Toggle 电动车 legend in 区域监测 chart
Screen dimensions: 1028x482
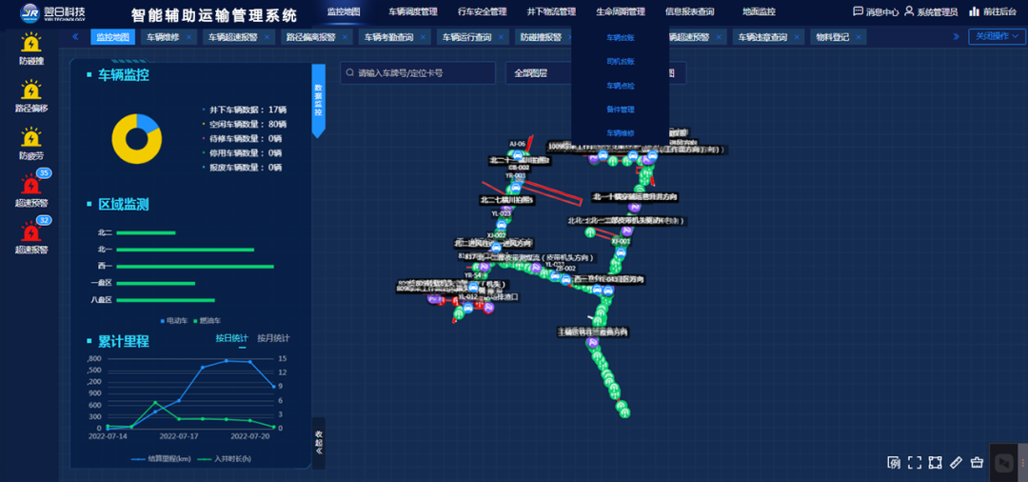tap(173, 321)
